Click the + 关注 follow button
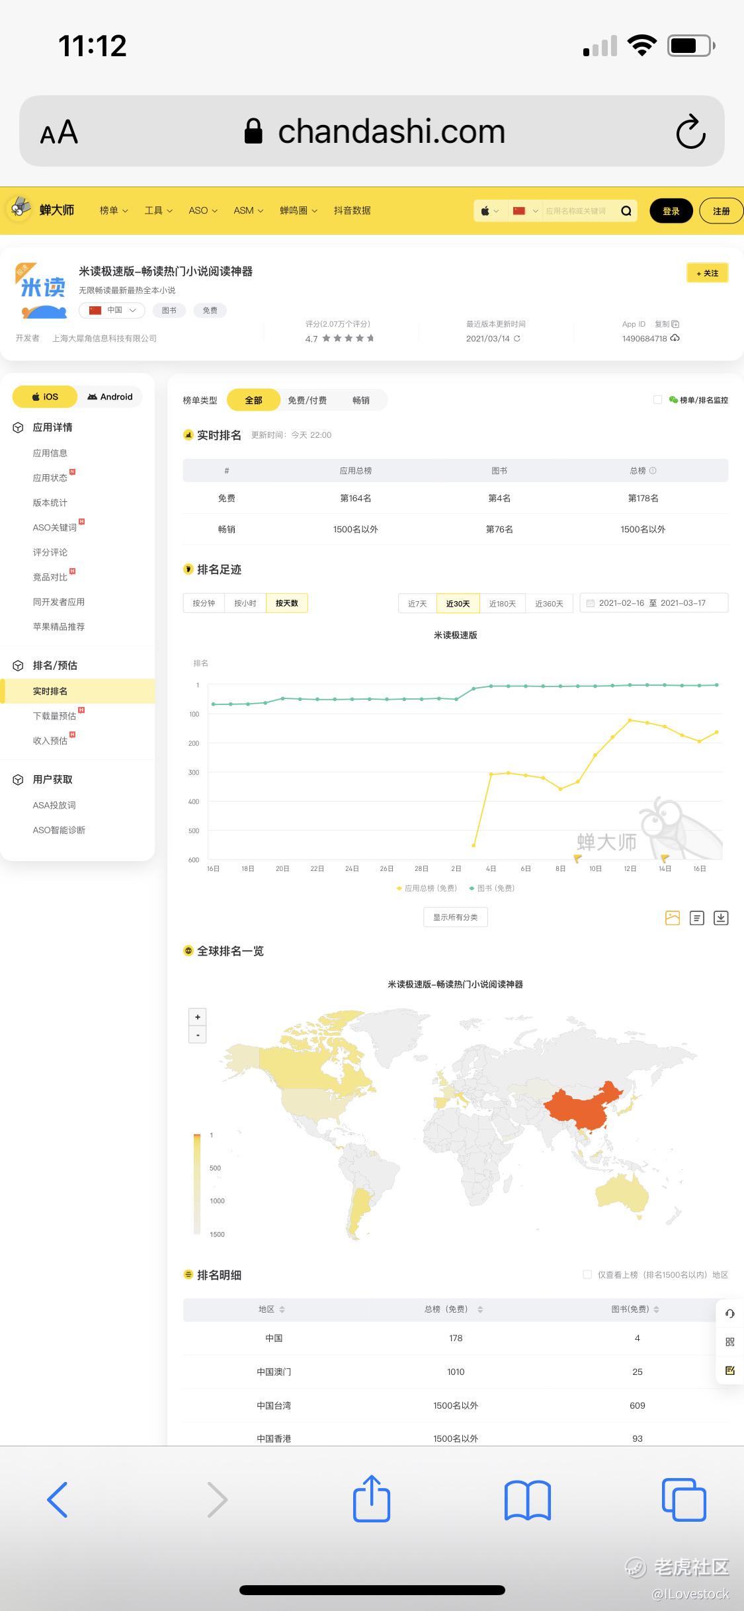 708,273
